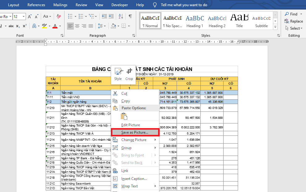
Task: Click the Show/Hide paragraph marks icon
Action: coord(130,16)
